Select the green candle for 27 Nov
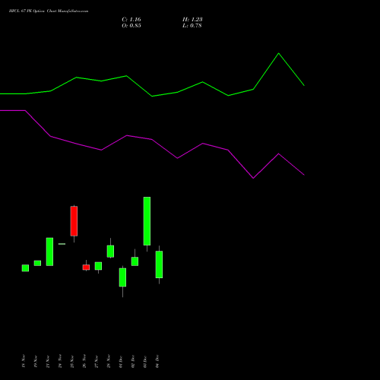Image resolution: width=380 pixels, height=380 pixels. coord(98,266)
